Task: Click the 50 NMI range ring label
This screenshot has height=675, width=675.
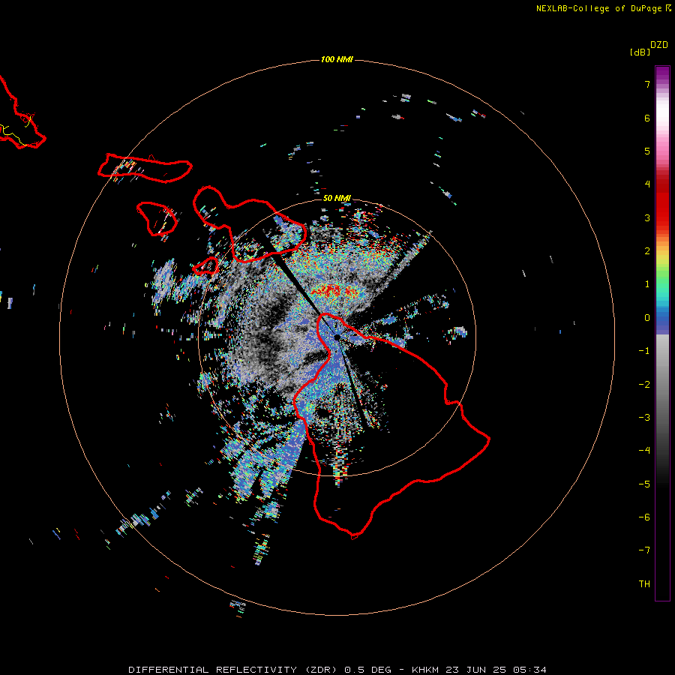Action: tap(337, 198)
